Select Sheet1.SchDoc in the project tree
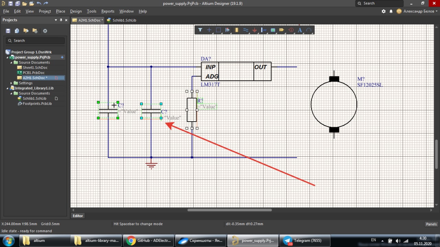 pos(35,68)
